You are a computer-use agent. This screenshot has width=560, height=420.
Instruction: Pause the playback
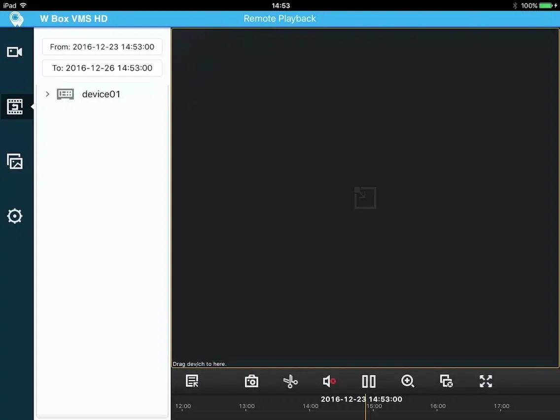(369, 381)
